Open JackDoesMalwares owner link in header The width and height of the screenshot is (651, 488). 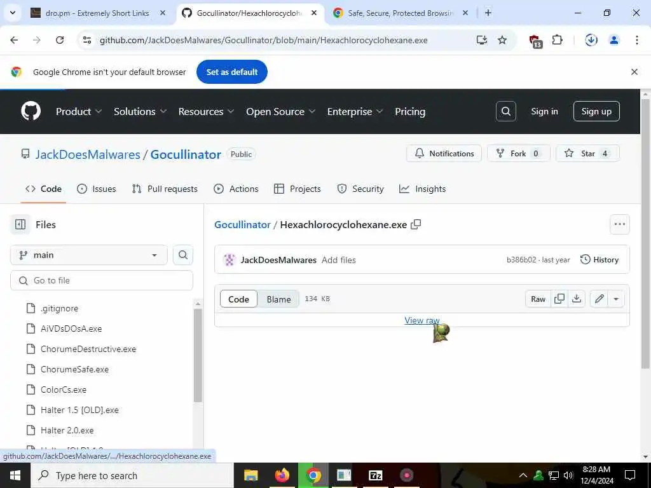88,154
